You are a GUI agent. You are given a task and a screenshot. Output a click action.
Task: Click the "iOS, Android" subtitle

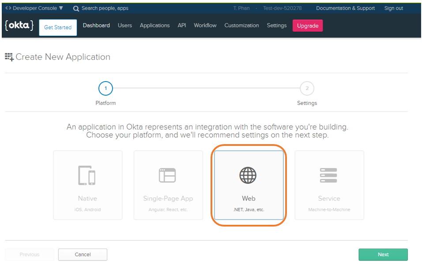87,210
